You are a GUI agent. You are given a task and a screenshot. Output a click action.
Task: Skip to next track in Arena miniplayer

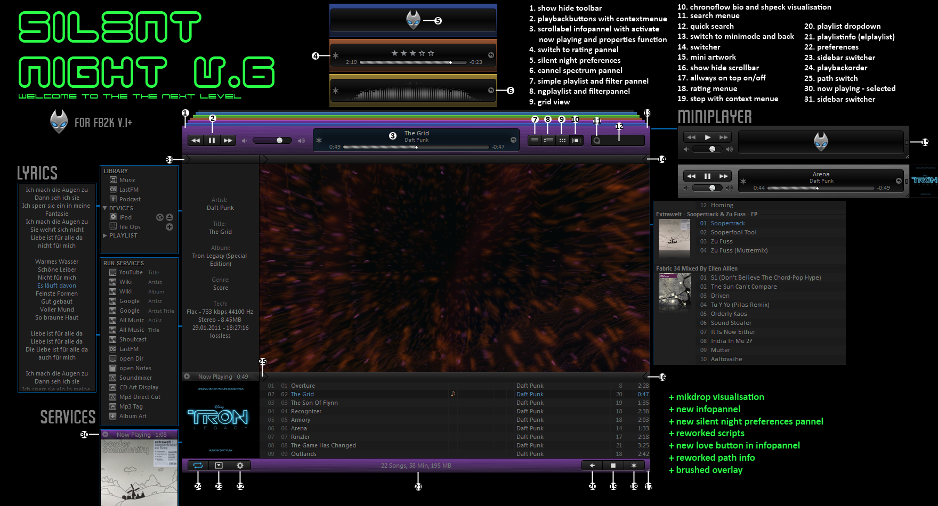point(723,176)
